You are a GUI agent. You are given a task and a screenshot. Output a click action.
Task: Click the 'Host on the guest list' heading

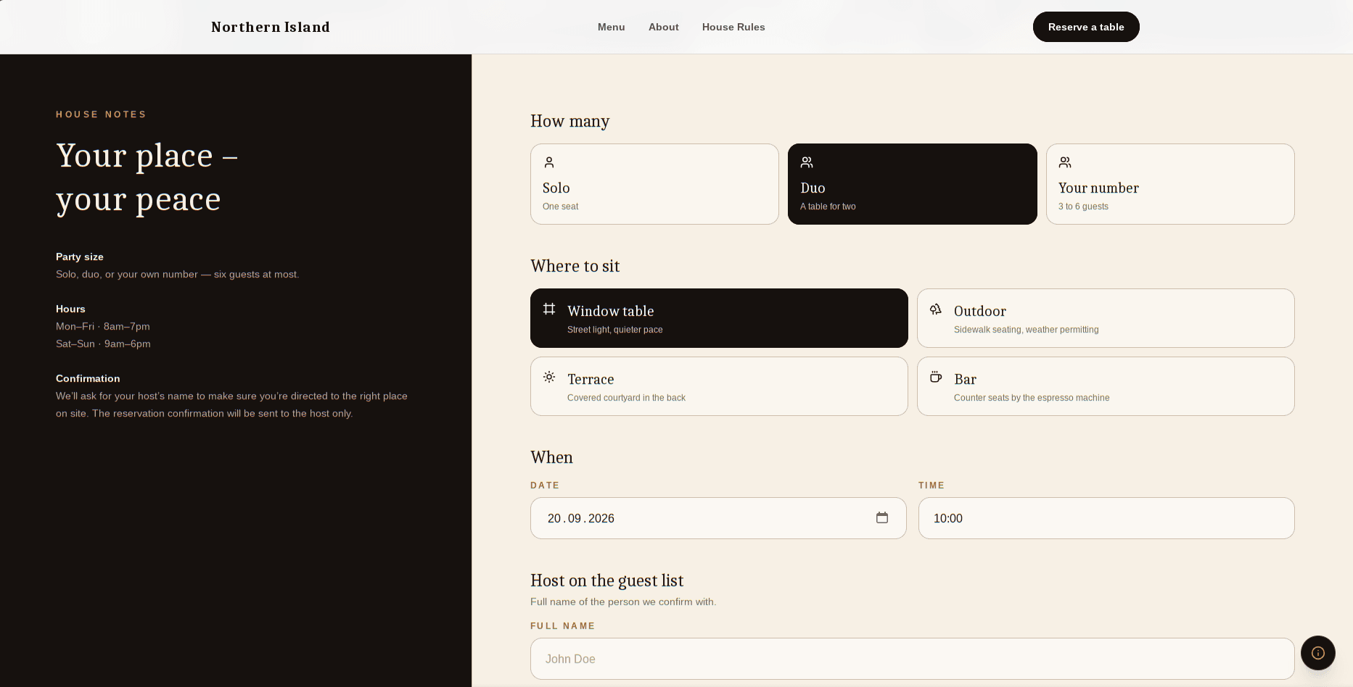tap(606, 580)
